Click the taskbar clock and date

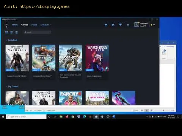(x=171, y=117)
